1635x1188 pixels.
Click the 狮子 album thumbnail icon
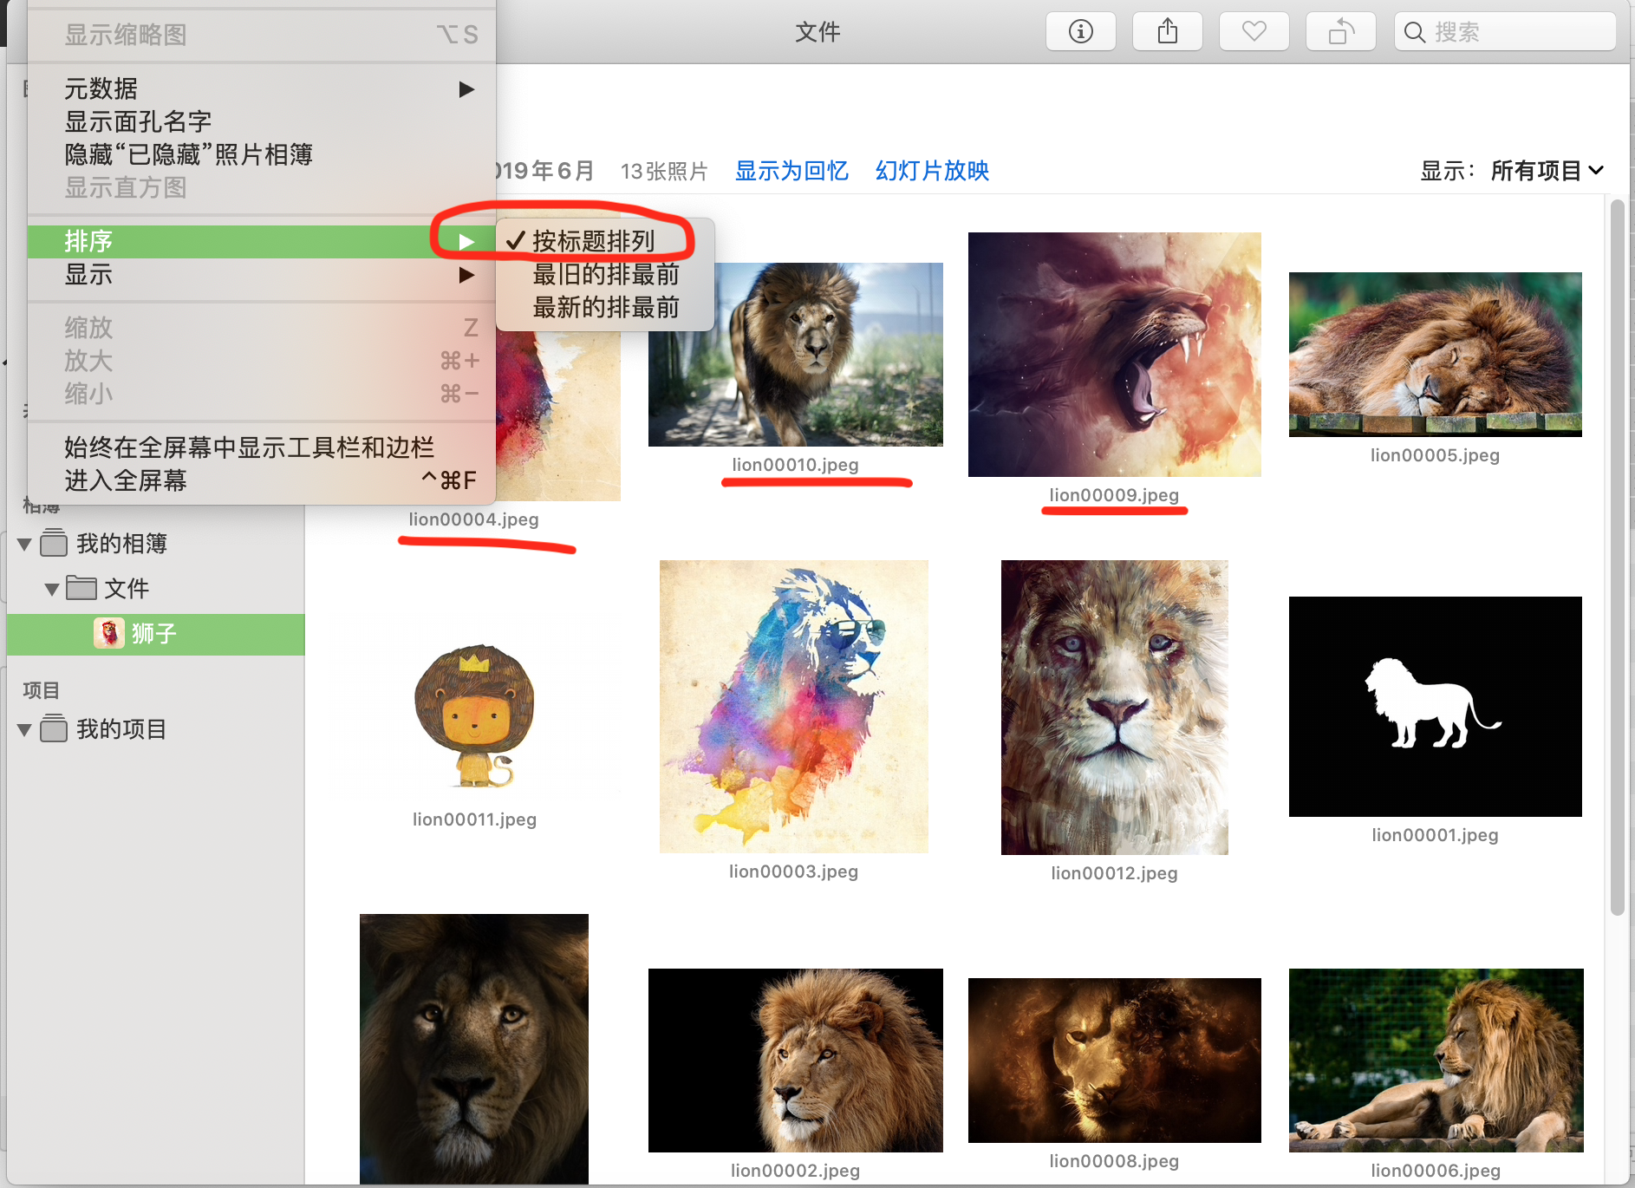(x=108, y=634)
